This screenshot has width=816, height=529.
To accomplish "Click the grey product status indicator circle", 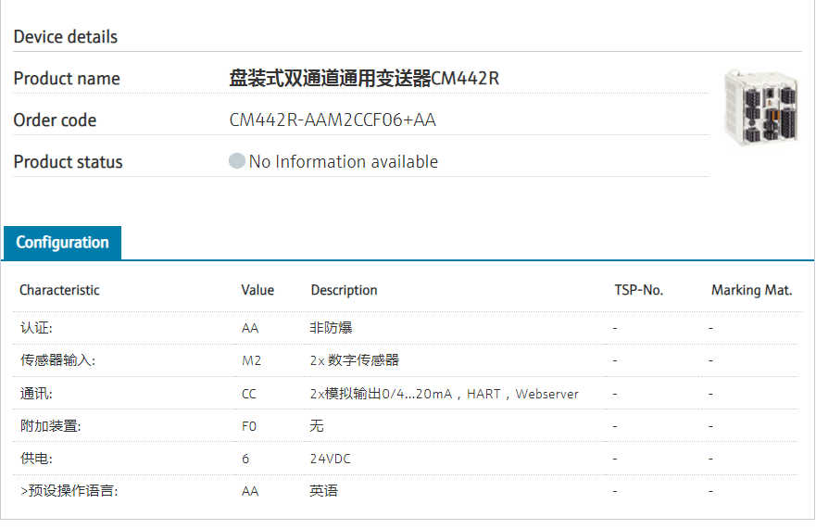I will pyautogui.click(x=237, y=161).
